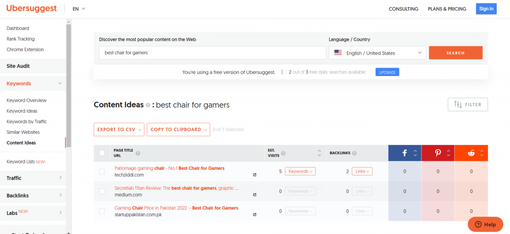Click the Search button
Screen dimensions: 510x234
tap(455, 53)
